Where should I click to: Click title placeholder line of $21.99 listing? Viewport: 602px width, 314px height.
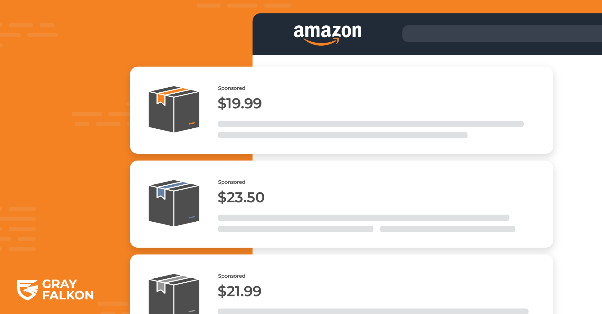(x=373, y=311)
